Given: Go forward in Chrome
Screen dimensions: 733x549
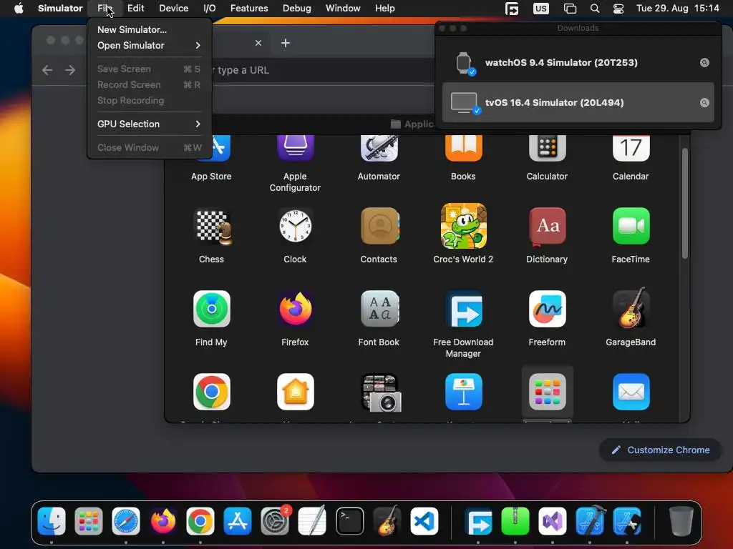Looking at the screenshot, I should click(70, 70).
